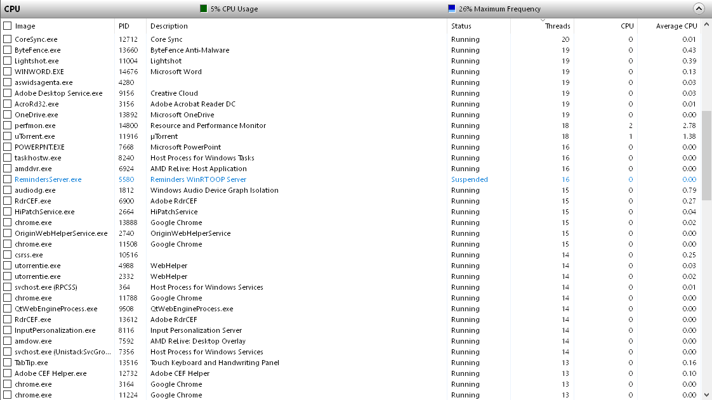Tick the TabTip.exe checkbox

[8, 363]
